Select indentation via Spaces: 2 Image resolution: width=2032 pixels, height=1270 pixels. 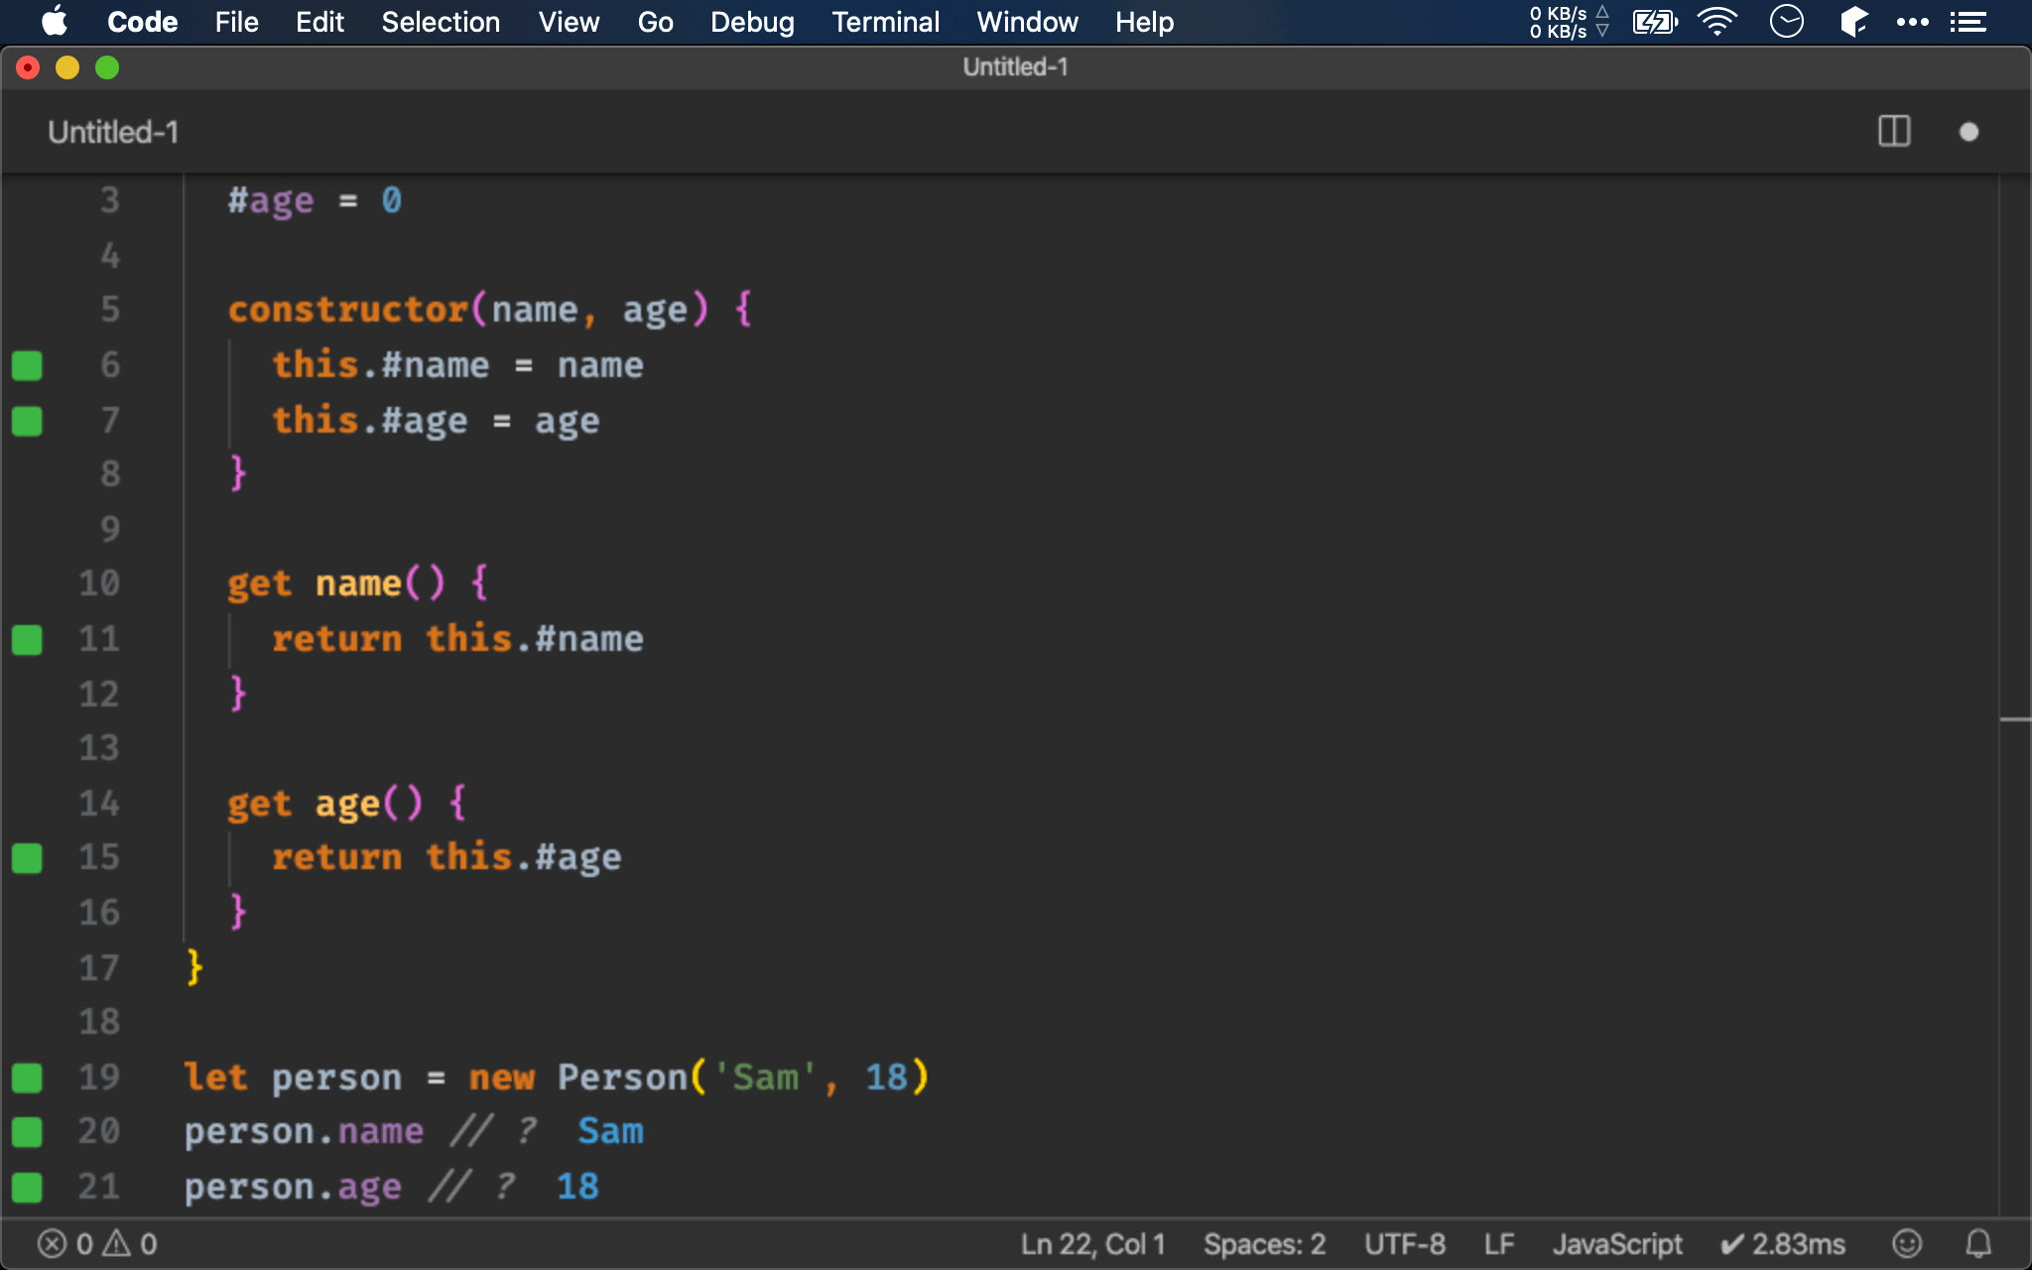click(x=1264, y=1243)
